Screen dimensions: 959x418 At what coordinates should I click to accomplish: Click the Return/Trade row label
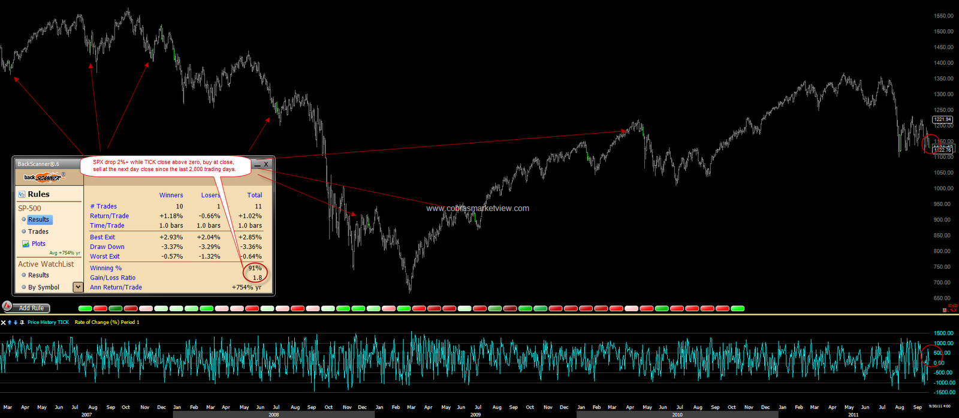click(x=109, y=216)
